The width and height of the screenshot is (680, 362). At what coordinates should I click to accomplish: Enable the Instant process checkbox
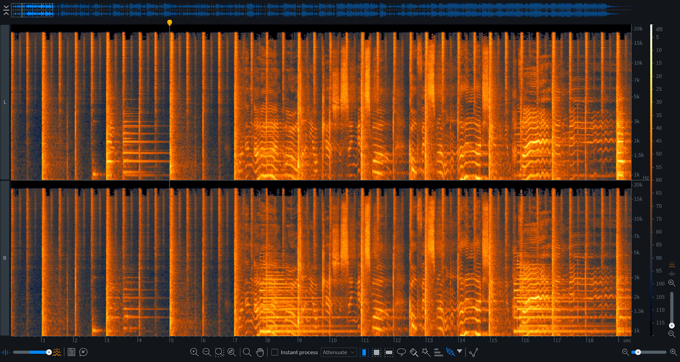click(x=275, y=352)
